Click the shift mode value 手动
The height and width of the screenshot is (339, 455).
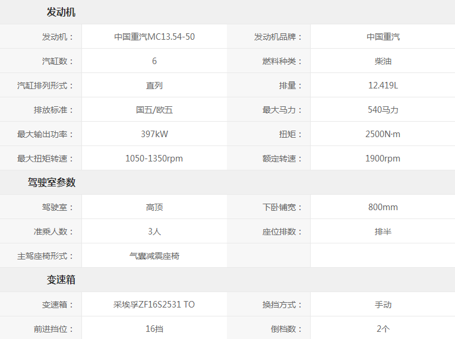point(383,305)
